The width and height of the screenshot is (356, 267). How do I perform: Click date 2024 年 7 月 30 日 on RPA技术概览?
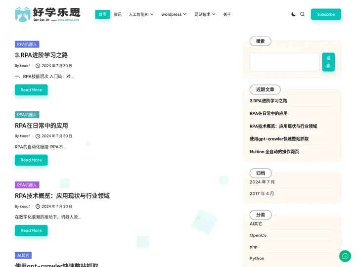coord(57,206)
